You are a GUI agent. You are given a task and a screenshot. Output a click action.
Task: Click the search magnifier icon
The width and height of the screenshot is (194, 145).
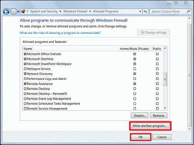pyautogui.click(x=188, y=12)
